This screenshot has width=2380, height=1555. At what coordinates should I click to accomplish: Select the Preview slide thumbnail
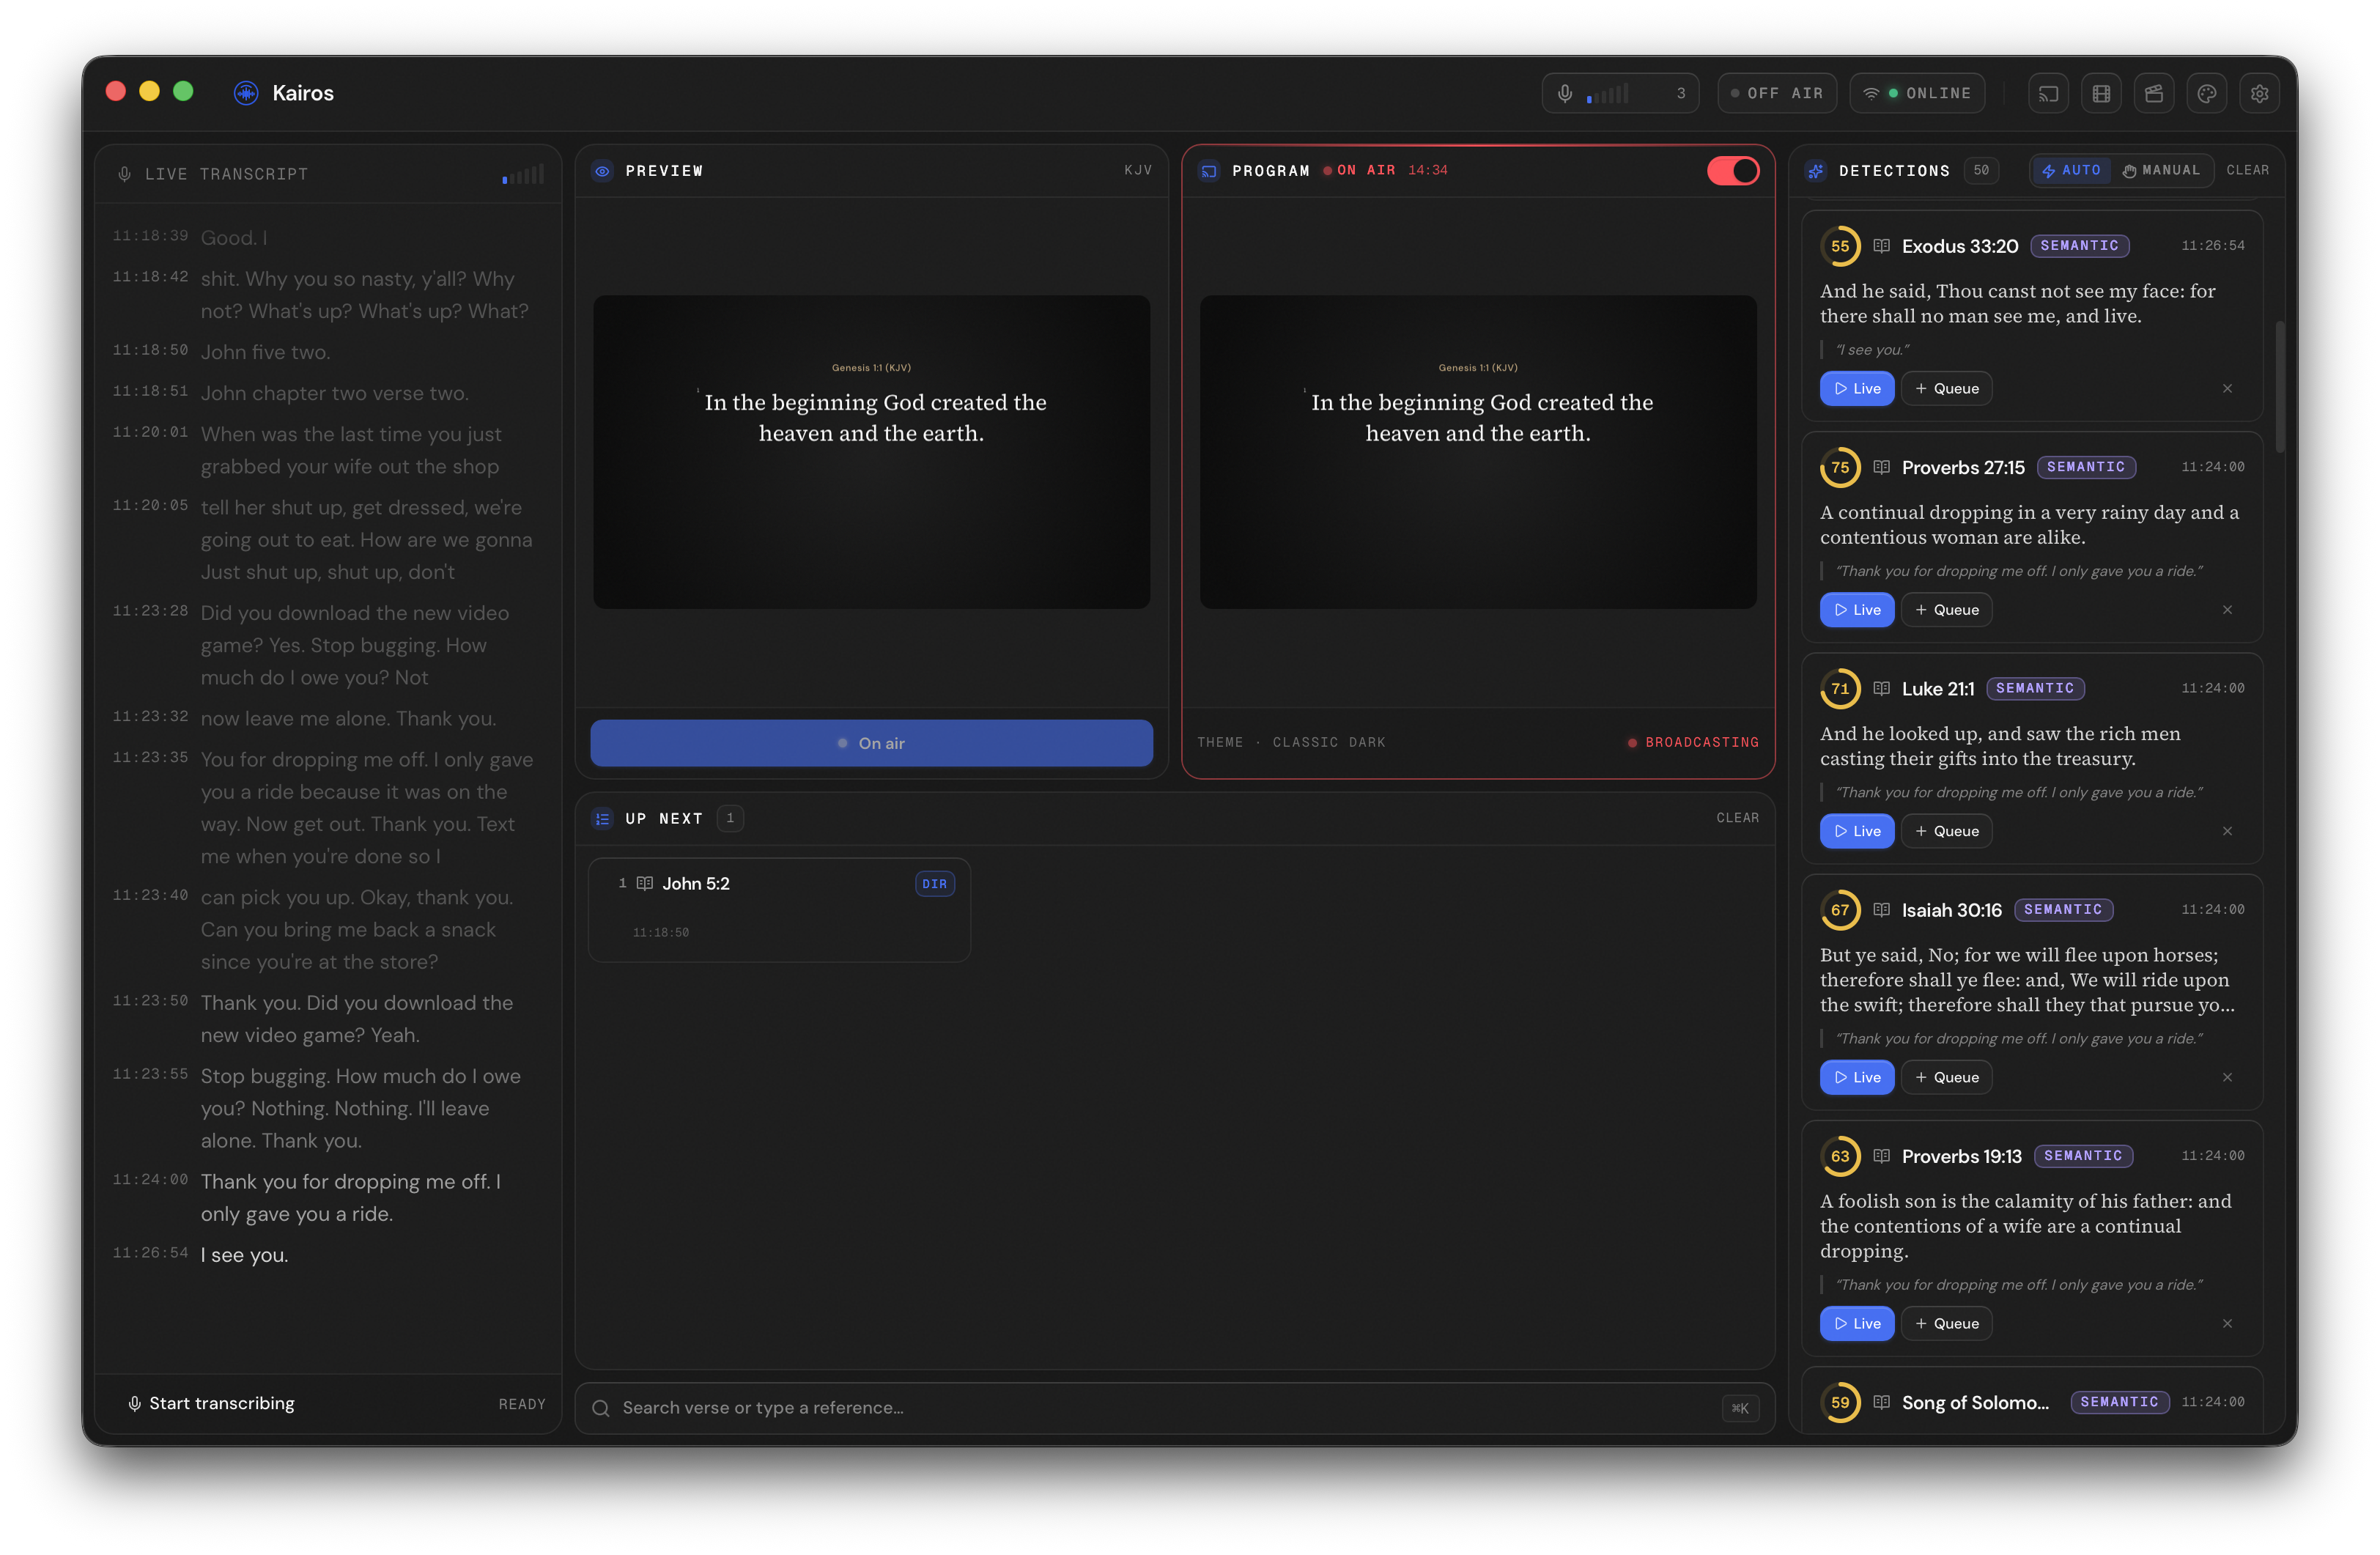coord(871,452)
